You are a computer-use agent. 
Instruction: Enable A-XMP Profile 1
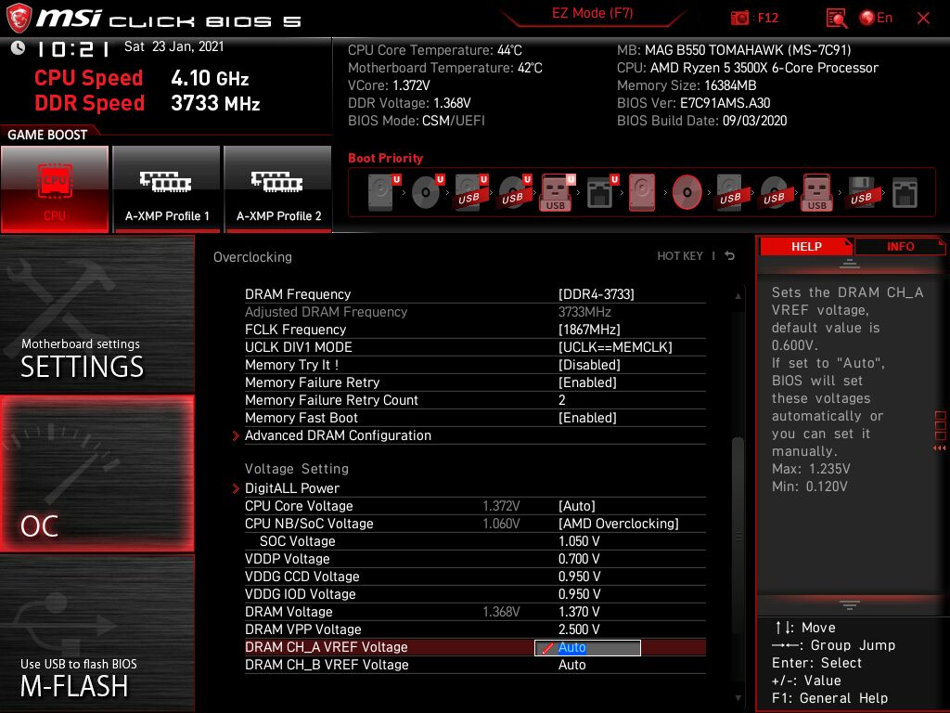(x=167, y=189)
